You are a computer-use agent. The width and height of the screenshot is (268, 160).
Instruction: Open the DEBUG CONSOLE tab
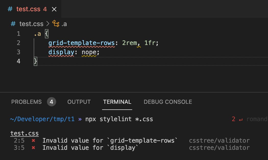coord(168,102)
